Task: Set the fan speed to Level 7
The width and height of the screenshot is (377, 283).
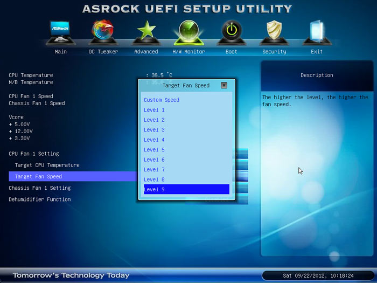Action: pyautogui.click(x=155, y=170)
